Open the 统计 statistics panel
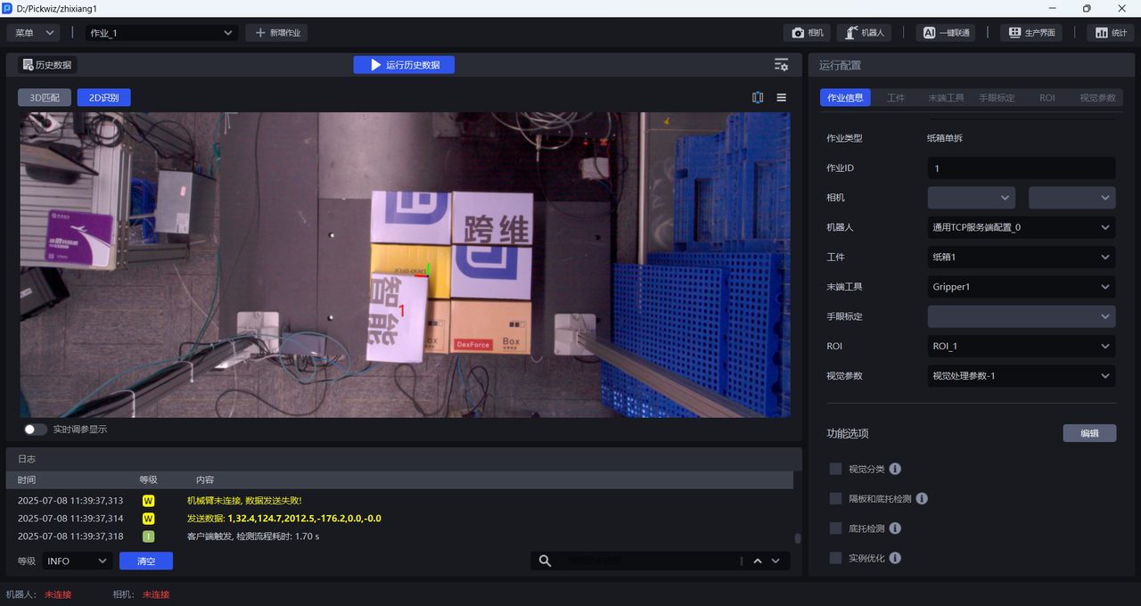The image size is (1141, 606). 1110,33
